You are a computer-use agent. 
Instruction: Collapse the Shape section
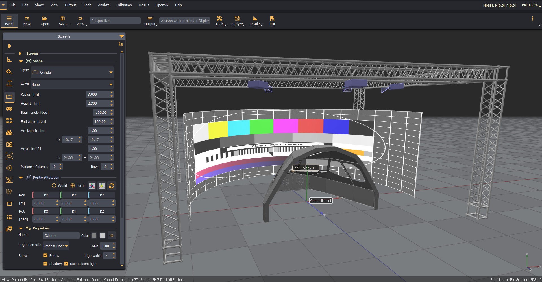pyautogui.click(x=21, y=61)
